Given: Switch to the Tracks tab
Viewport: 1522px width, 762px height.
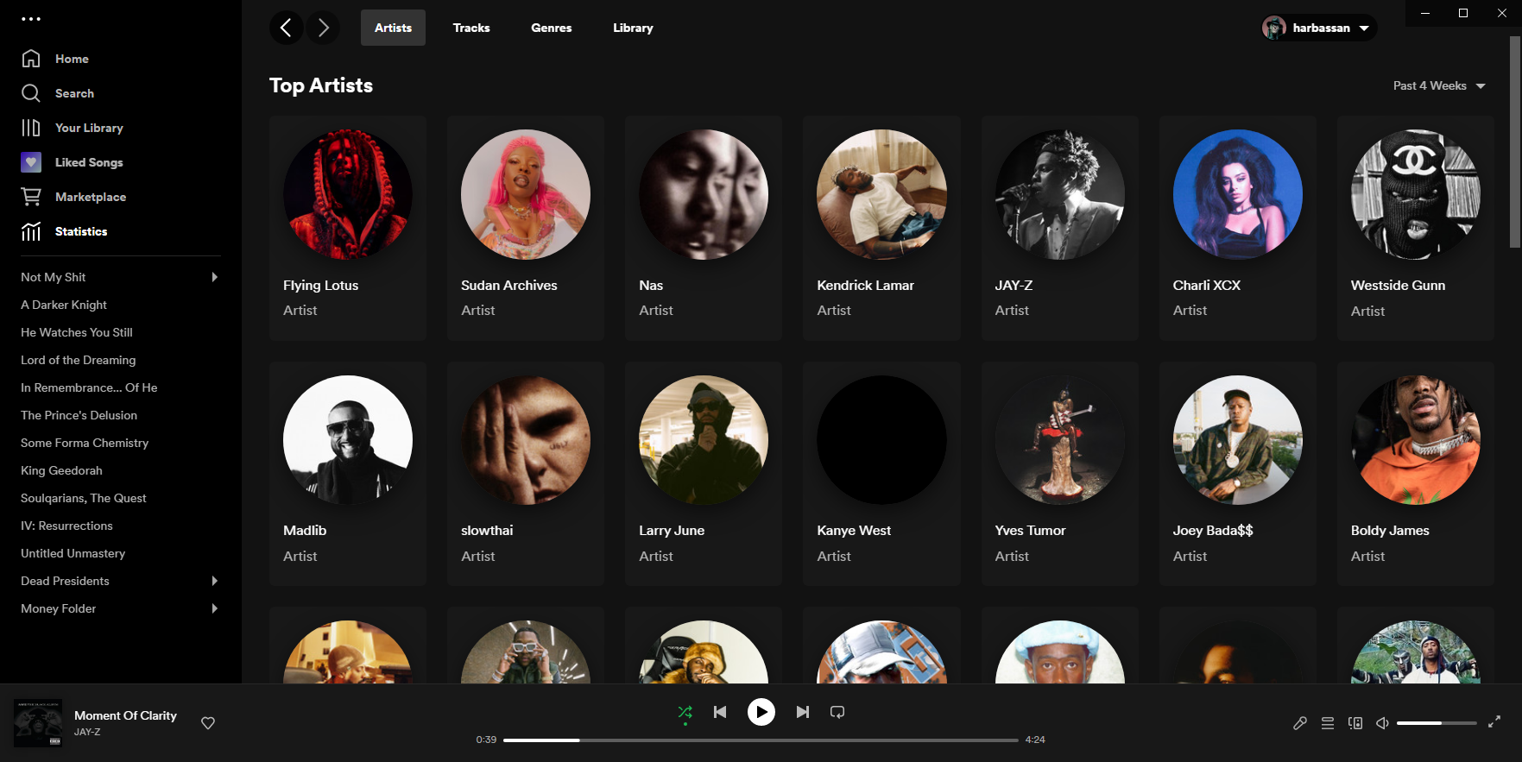Looking at the screenshot, I should pos(470,28).
